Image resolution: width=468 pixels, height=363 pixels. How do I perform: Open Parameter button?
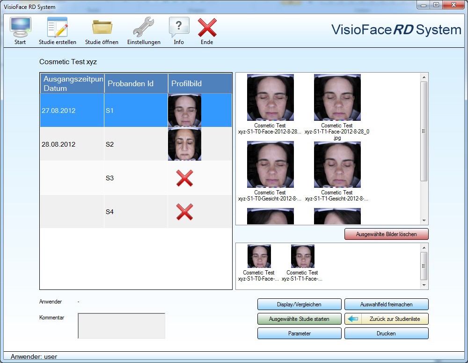pyautogui.click(x=300, y=333)
